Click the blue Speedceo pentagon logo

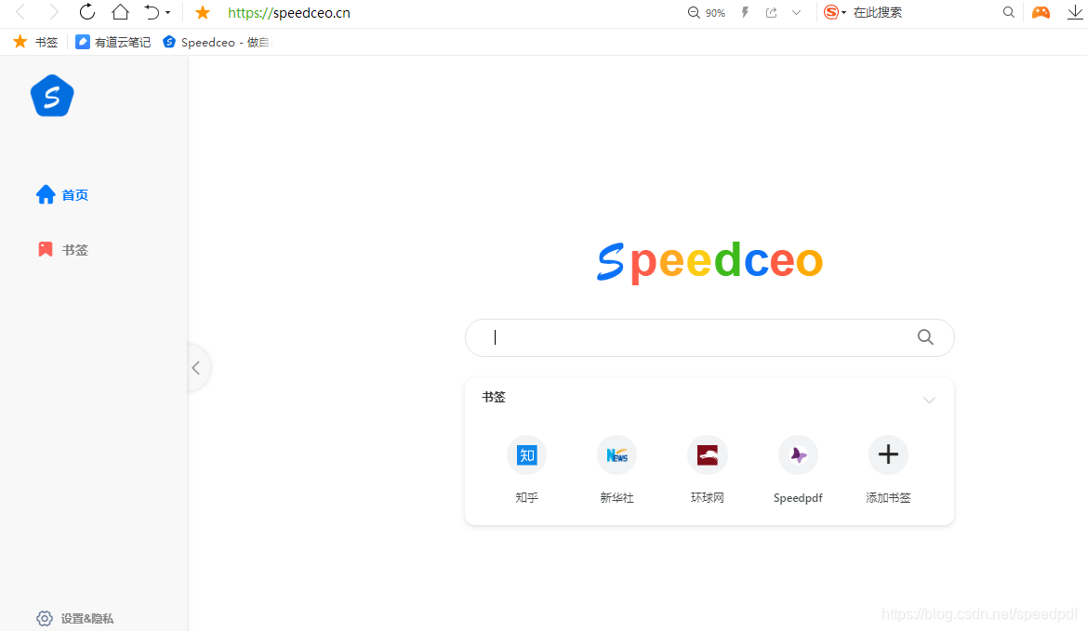pyautogui.click(x=52, y=96)
